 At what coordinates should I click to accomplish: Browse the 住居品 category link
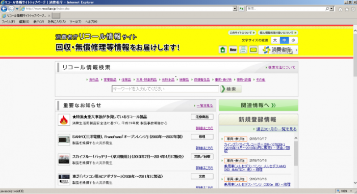tap(126, 79)
